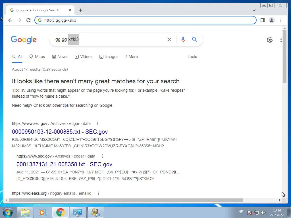Open a new browser tab

80,10
